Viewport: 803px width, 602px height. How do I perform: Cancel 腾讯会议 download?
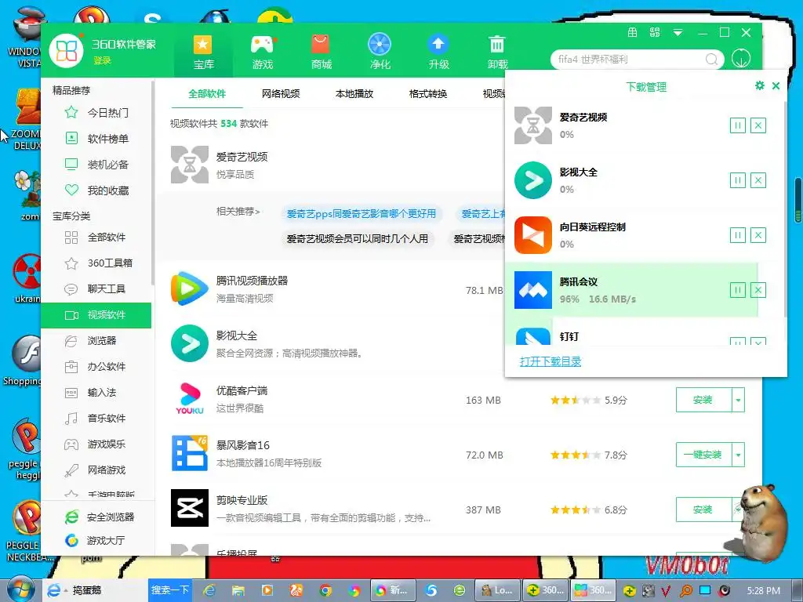[x=758, y=290]
